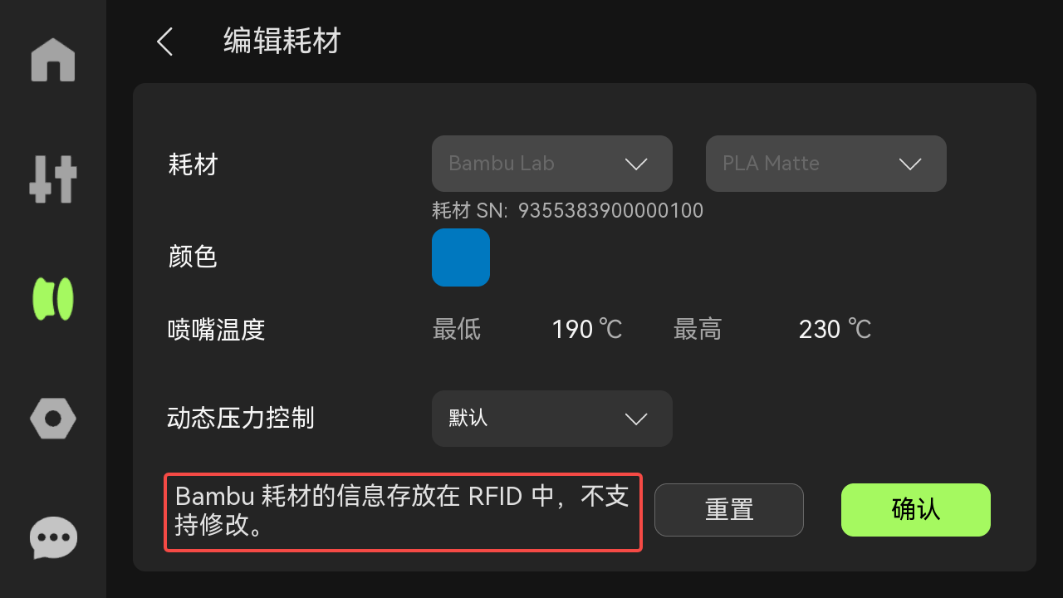1063x598 pixels.
Task: Open the 动态压力控制 默认 dropdown
Action: (552, 419)
